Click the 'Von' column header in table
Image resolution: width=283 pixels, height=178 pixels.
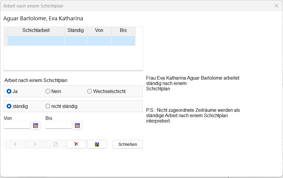pos(99,31)
